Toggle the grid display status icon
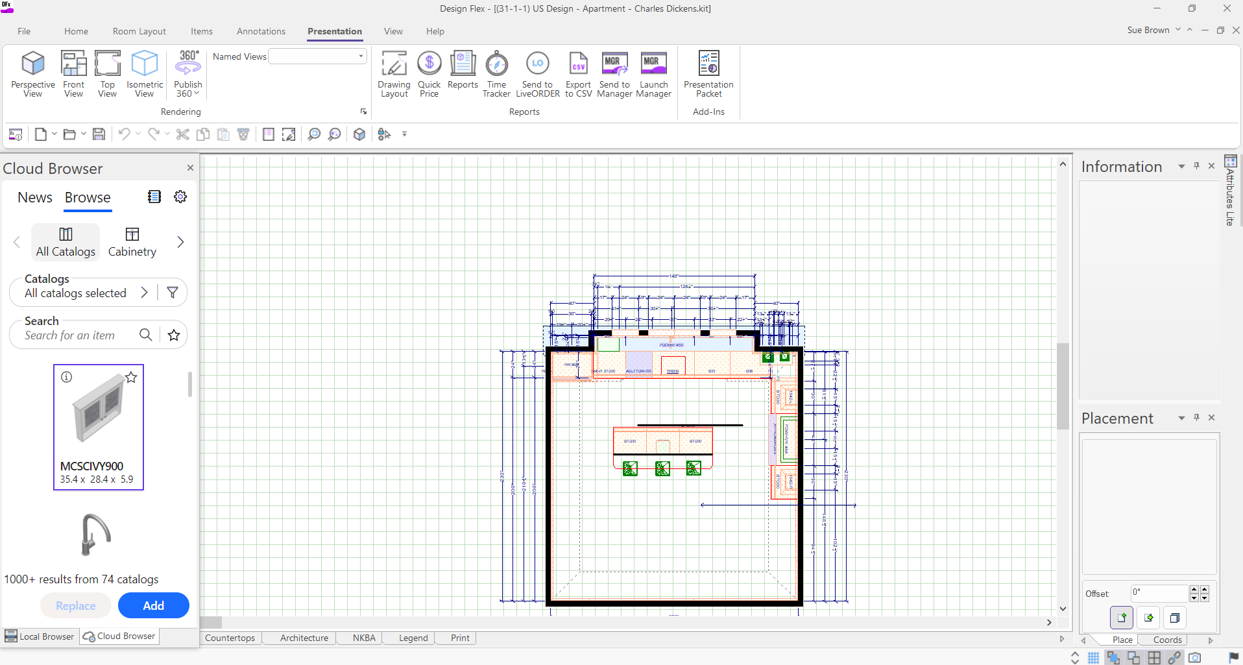The width and height of the screenshot is (1243, 665). click(x=1093, y=658)
